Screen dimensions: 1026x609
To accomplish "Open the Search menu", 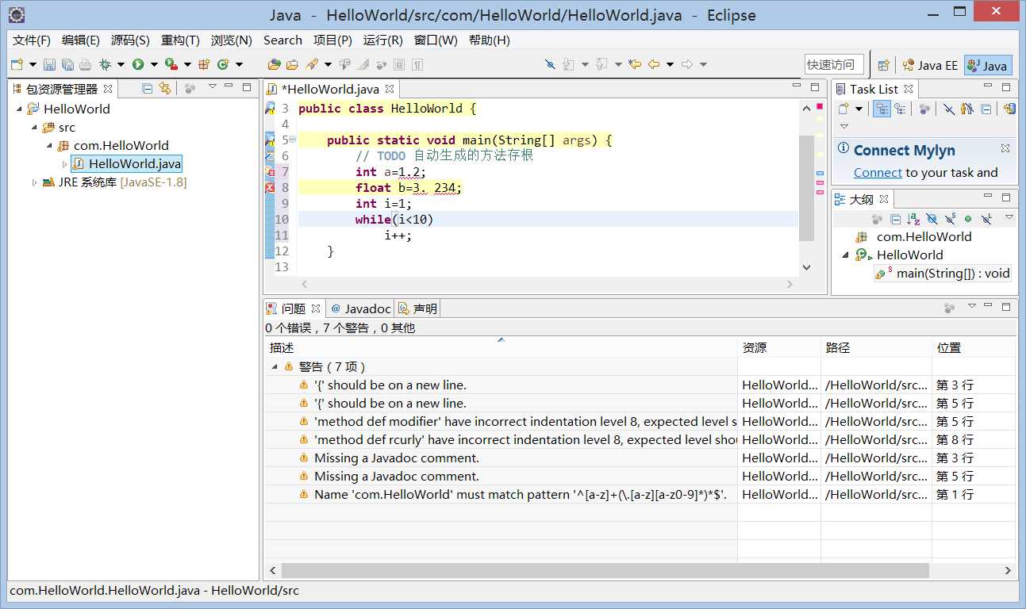I will point(282,40).
